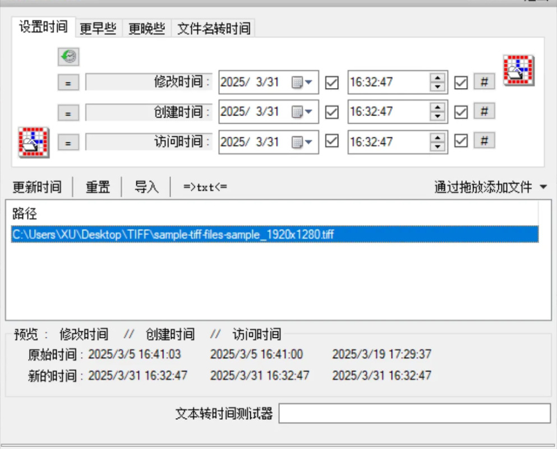Viewport: 557px width, 449px height.
Task: Decrease the 修改时间 time with the down arrow
Action: tap(438, 87)
